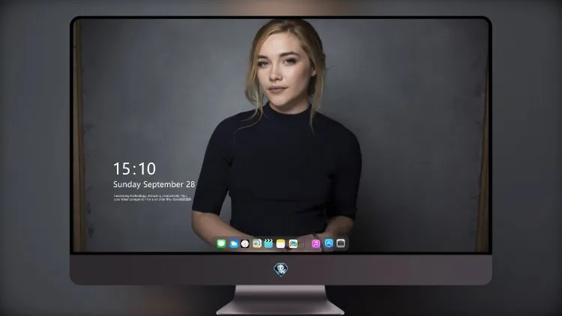Open the blue App Store icon
Viewport: 562px width, 316px height.
(x=329, y=243)
